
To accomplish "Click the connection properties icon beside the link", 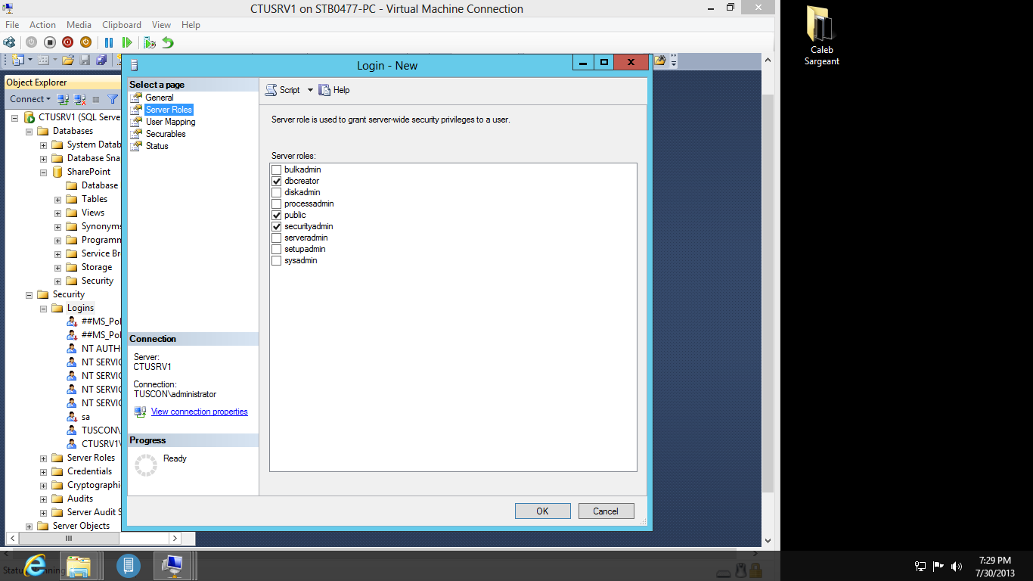I will pos(140,412).
